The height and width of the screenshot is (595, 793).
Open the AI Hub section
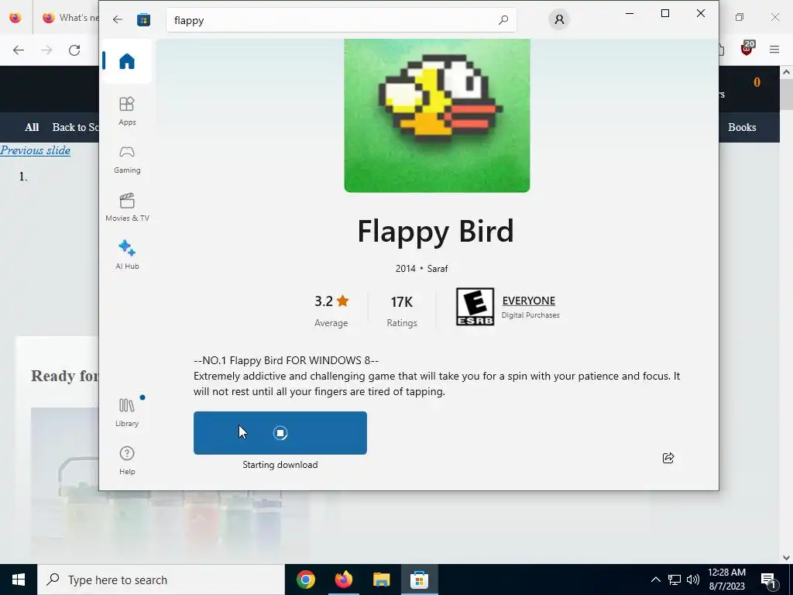pos(127,255)
